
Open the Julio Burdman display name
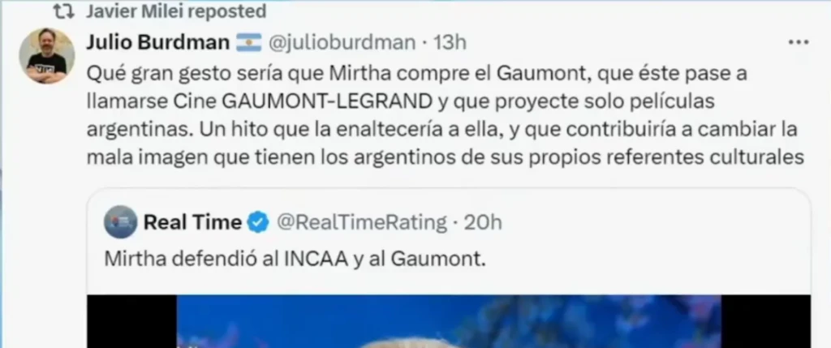coord(157,42)
